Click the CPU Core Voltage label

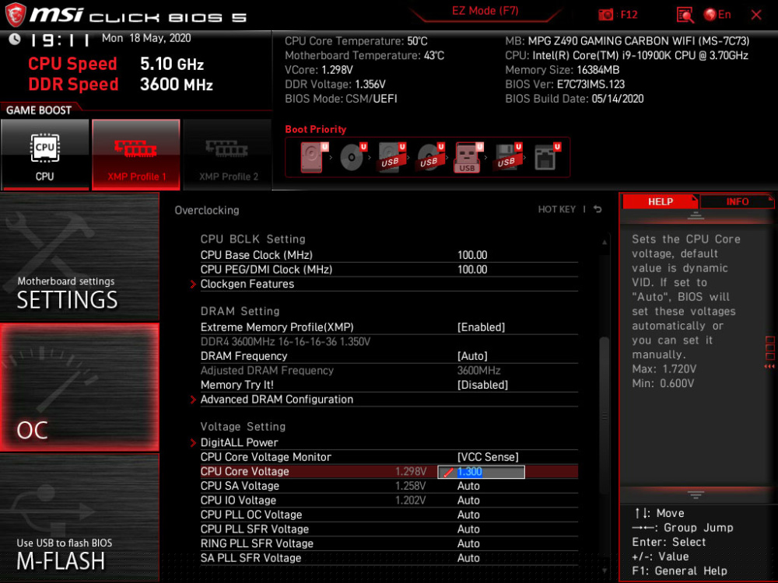coord(244,472)
